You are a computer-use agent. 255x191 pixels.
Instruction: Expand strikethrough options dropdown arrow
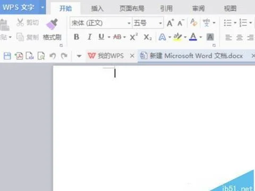[124, 37]
